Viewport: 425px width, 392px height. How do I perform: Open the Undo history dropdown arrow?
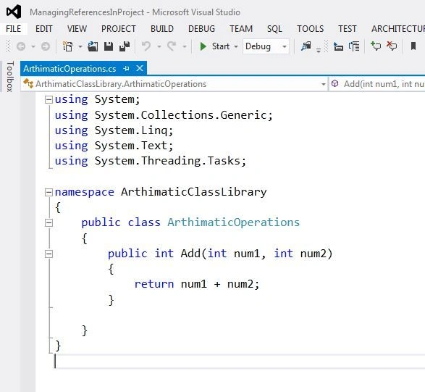[159, 46]
